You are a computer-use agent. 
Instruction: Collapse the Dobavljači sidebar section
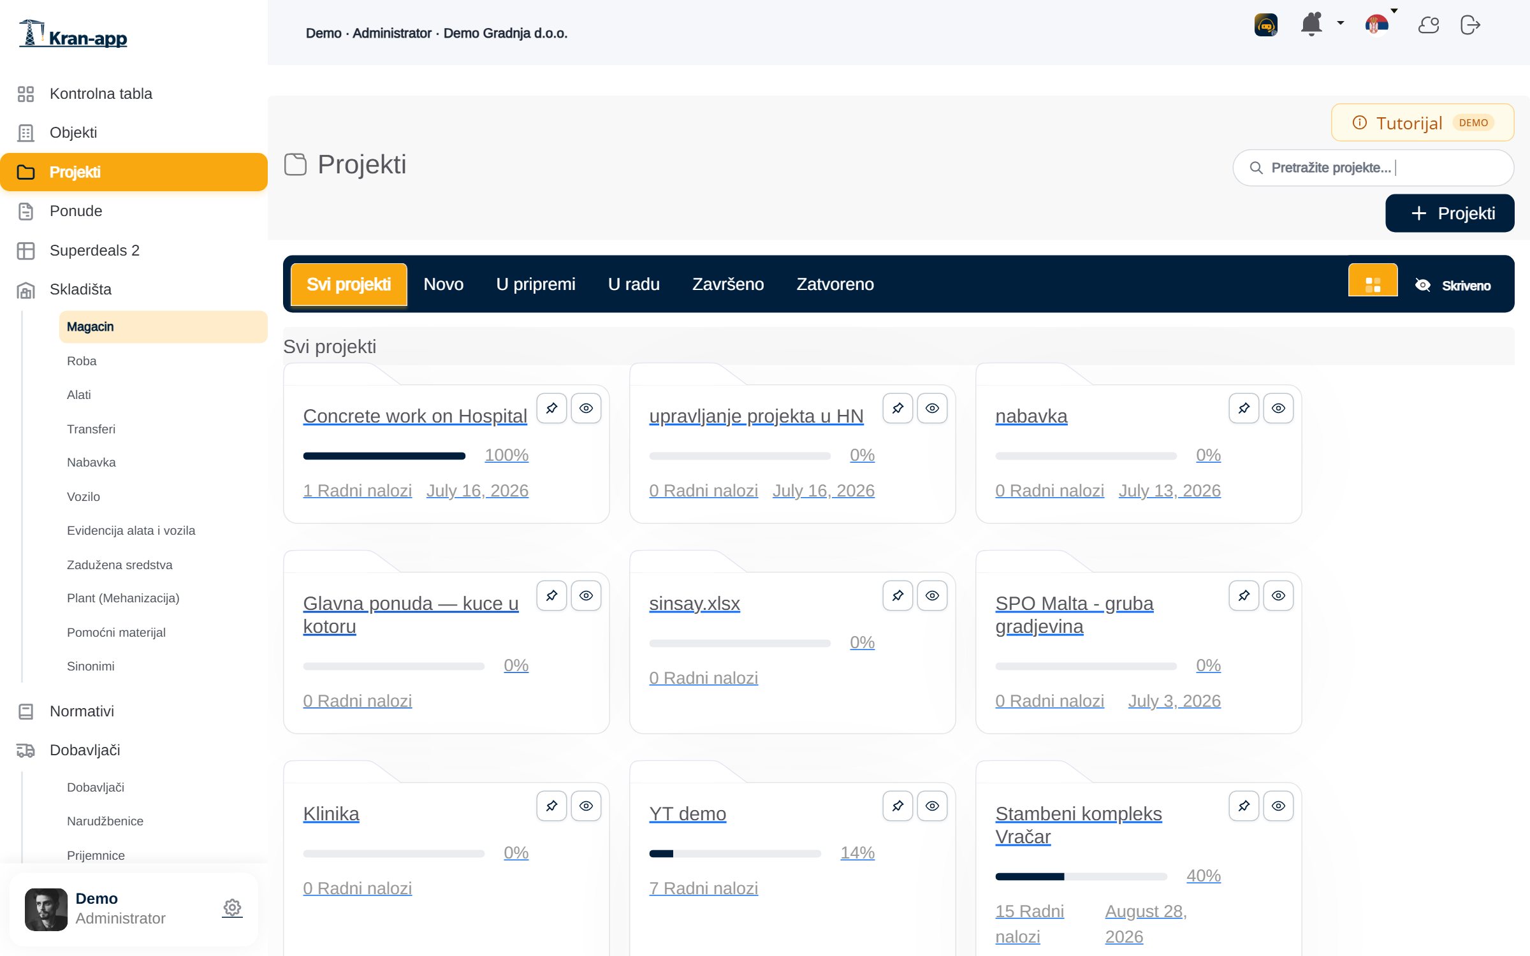coord(134,750)
